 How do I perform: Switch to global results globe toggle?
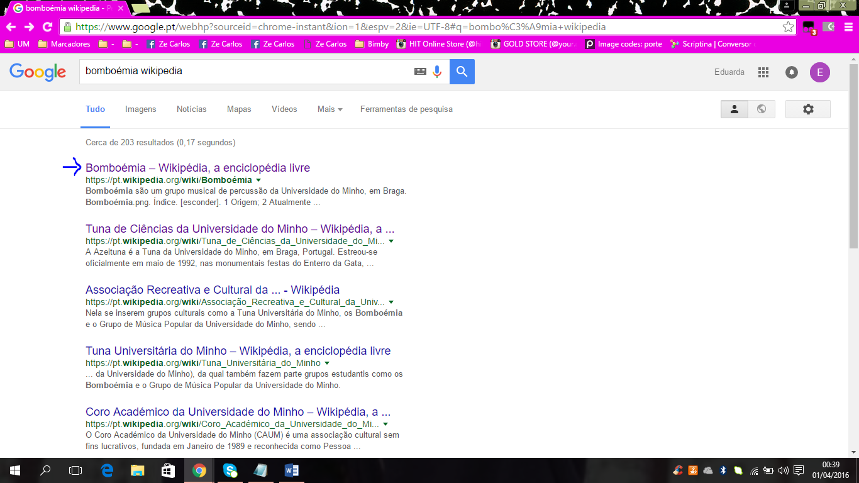point(762,109)
